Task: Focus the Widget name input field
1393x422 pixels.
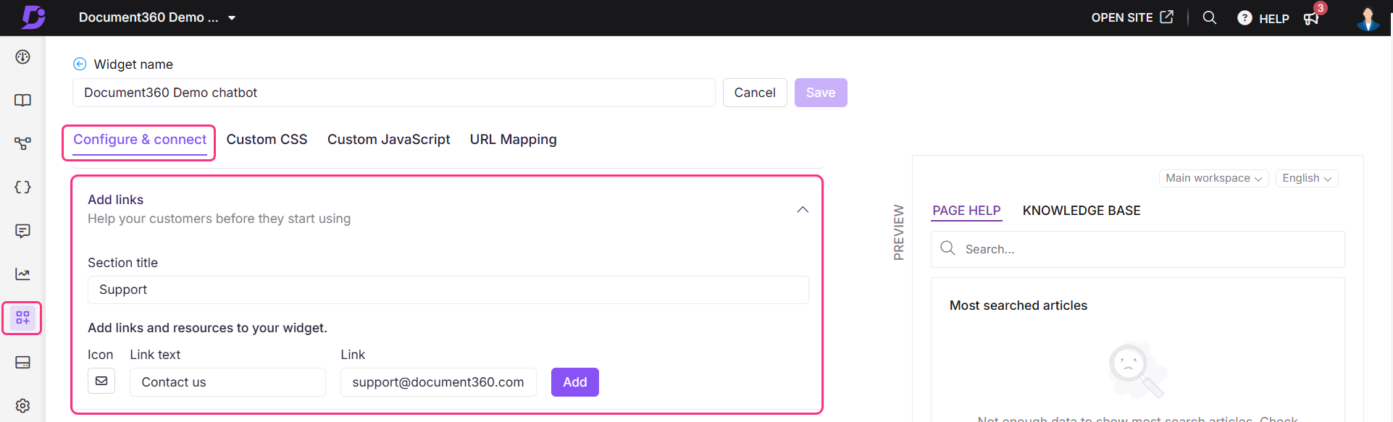Action: [x=394, y=93]
